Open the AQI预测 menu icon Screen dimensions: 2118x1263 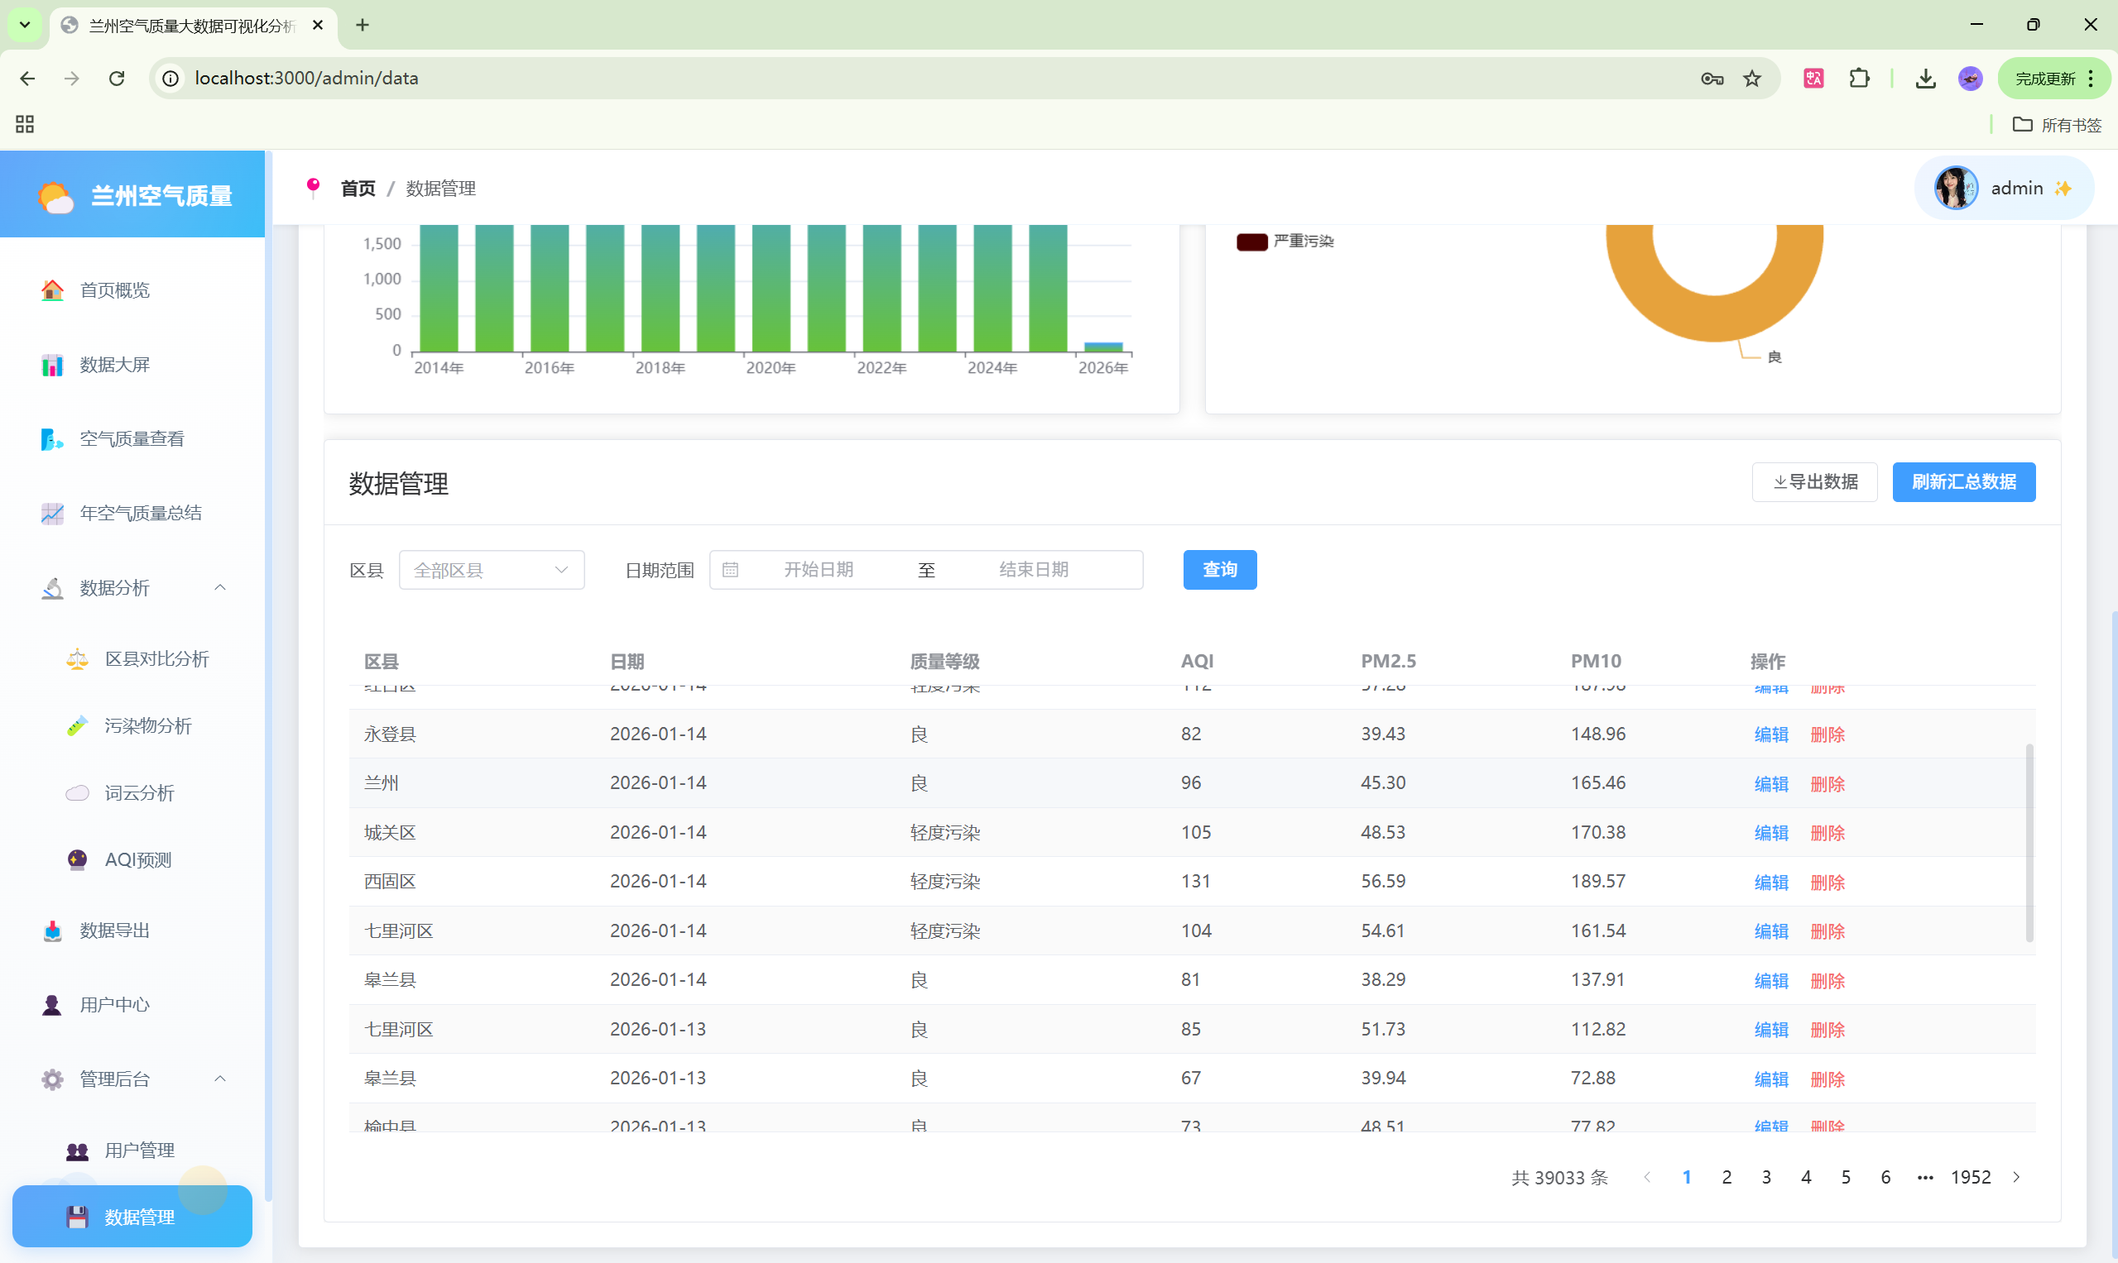pos(78,859)
